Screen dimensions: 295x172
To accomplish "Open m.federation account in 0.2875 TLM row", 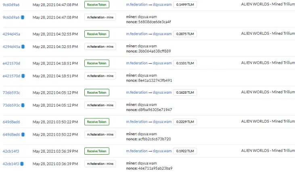I will click(137, 34).
